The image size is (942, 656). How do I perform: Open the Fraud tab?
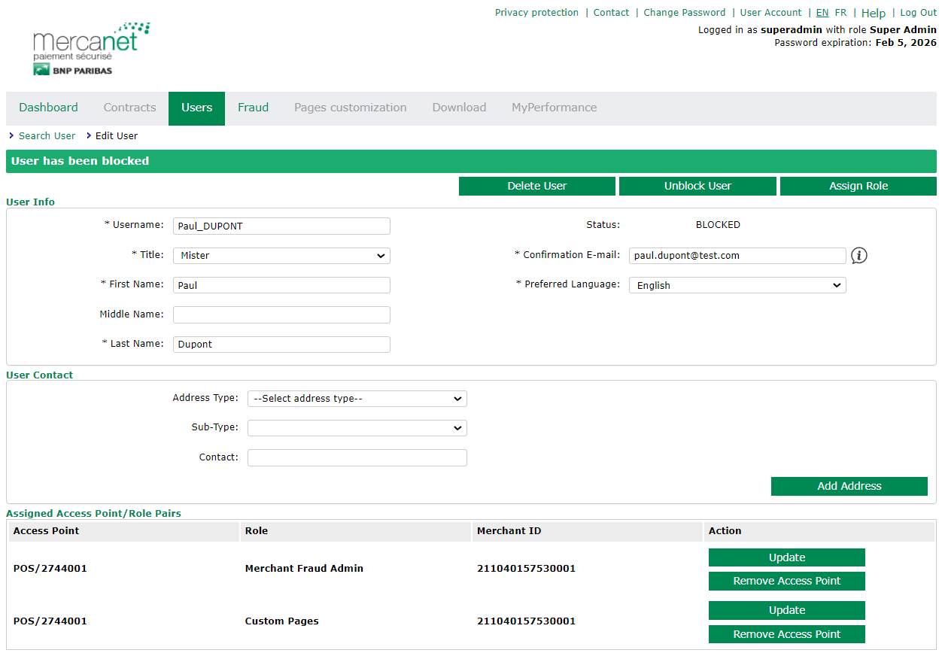coord(253,108)
